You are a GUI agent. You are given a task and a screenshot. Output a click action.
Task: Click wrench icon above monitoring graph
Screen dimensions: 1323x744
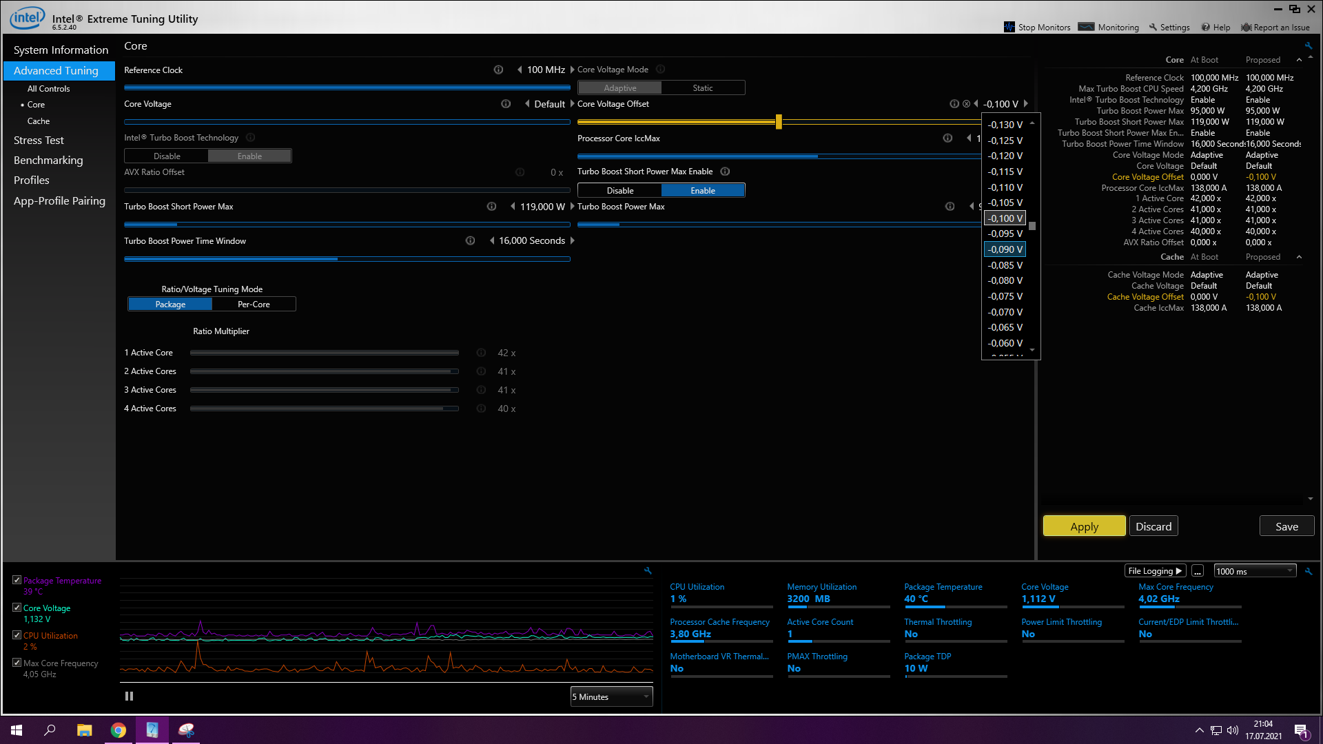(648, 570)
